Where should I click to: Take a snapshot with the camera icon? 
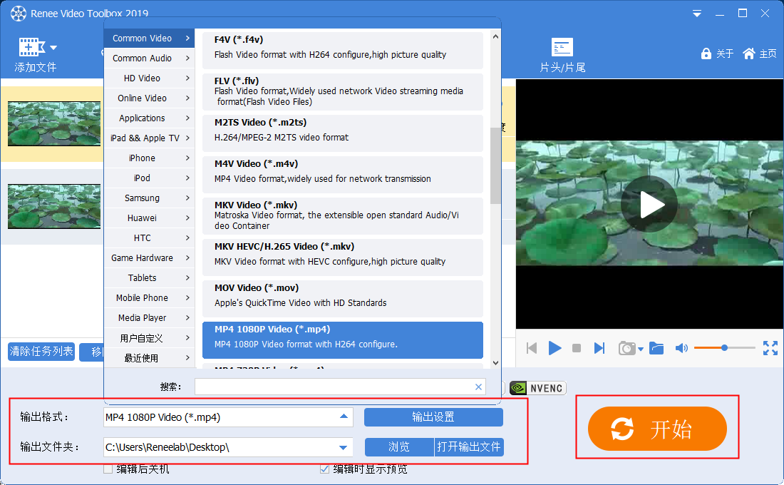point(626,348)
